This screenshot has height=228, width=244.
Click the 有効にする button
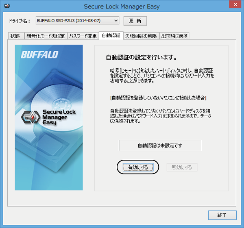pos(138,167)
